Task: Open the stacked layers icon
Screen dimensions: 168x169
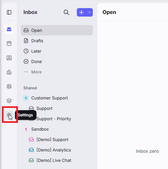Action: point(9,101)
